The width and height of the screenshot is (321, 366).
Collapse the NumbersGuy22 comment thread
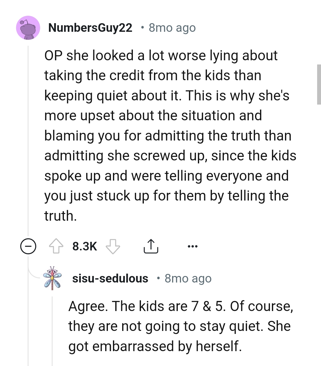28,246
